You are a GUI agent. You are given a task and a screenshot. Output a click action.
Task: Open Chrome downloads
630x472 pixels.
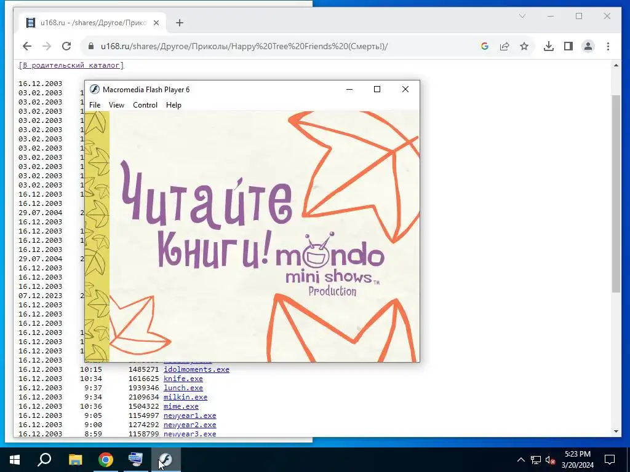pyautogui.click(x=548, y=46)
